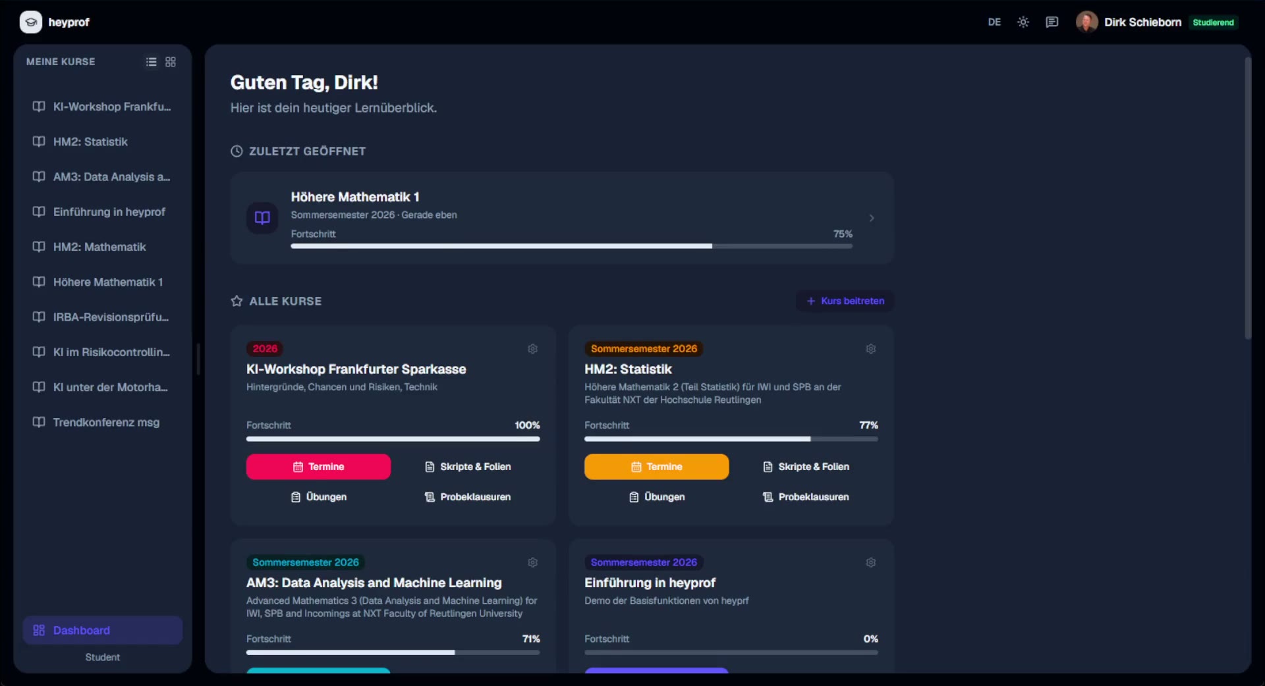Expand Höhere Mathematik 1 via chevron arrow
1265x686 pixels.
point(872,218)
